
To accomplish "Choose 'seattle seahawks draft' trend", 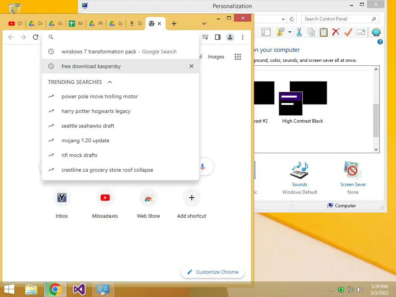I will coord(121,126).
